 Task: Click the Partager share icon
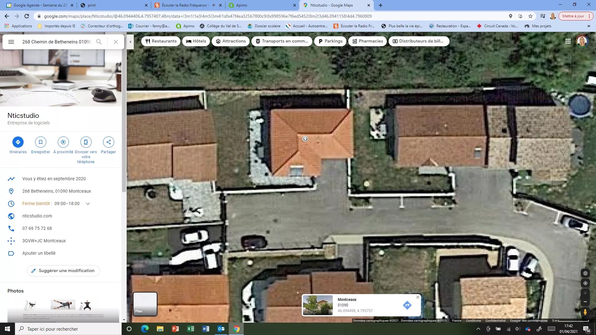pos(109,142)
